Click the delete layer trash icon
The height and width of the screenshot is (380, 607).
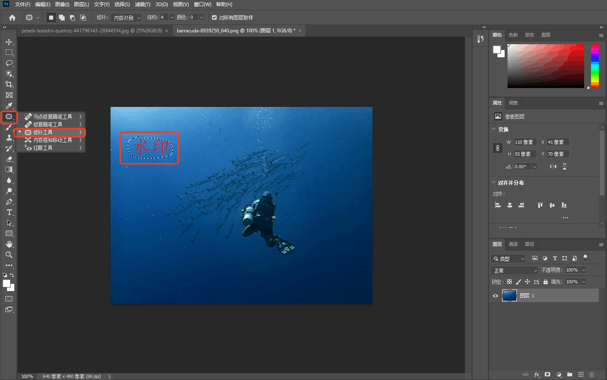[x=591, y=375]
